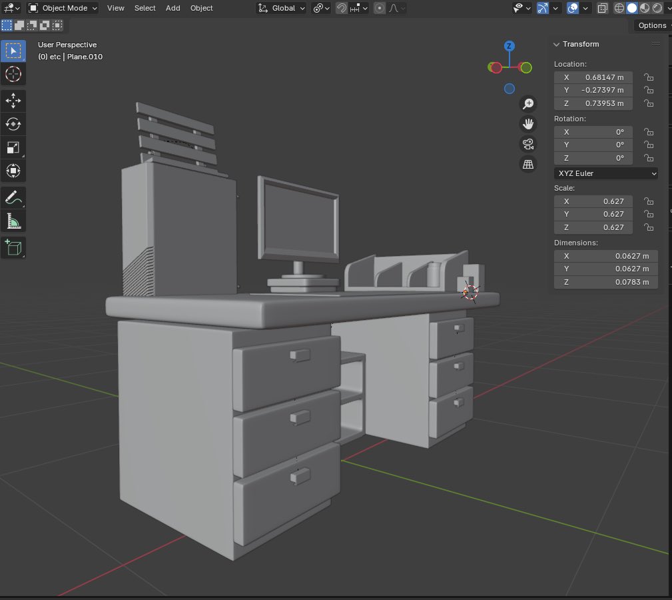This screenshot has width=672, height=600.
Task: Select the Scale tool
Action: pyautogui.click(x=13, y=147)
